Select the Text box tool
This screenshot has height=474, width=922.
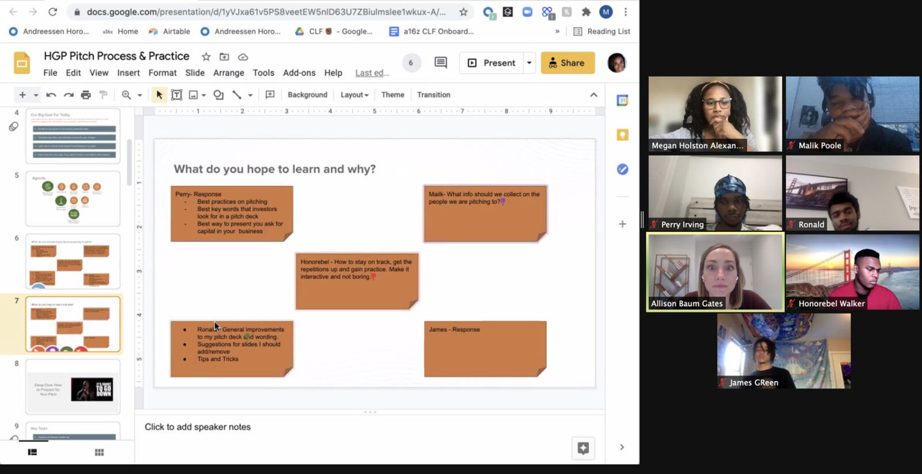pos(177,95)
